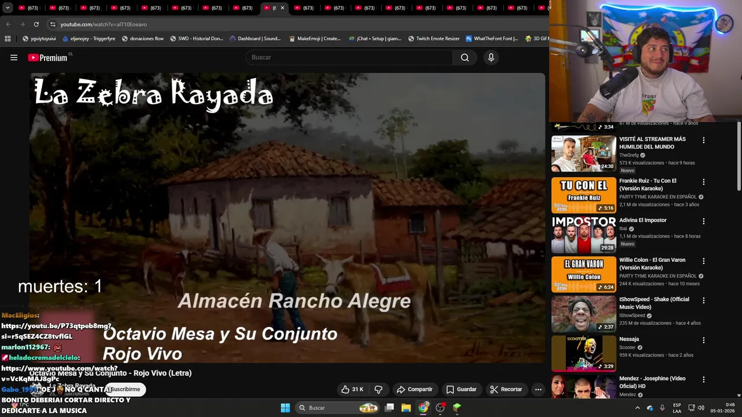
Task: Click the video title Rojo Vivo (Letra)
Action: pos(111,373)
